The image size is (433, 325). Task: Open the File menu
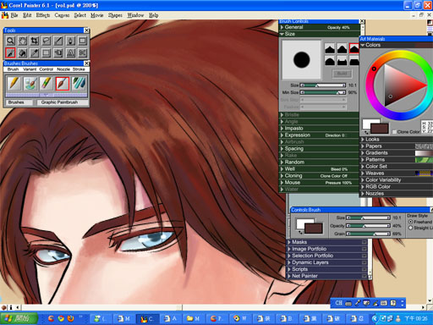pyautogui.click(x=14, y=15)
